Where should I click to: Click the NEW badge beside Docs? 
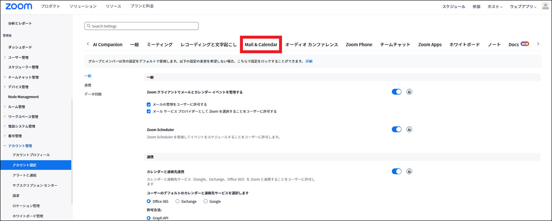coord(524,44)
